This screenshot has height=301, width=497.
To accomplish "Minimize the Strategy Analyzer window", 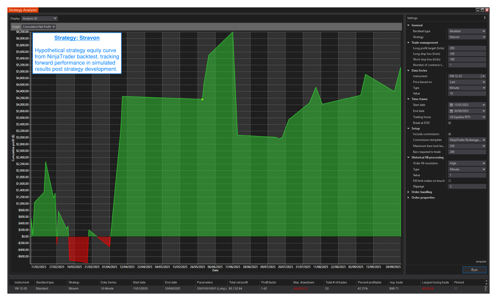I will (x=477, y=10).
